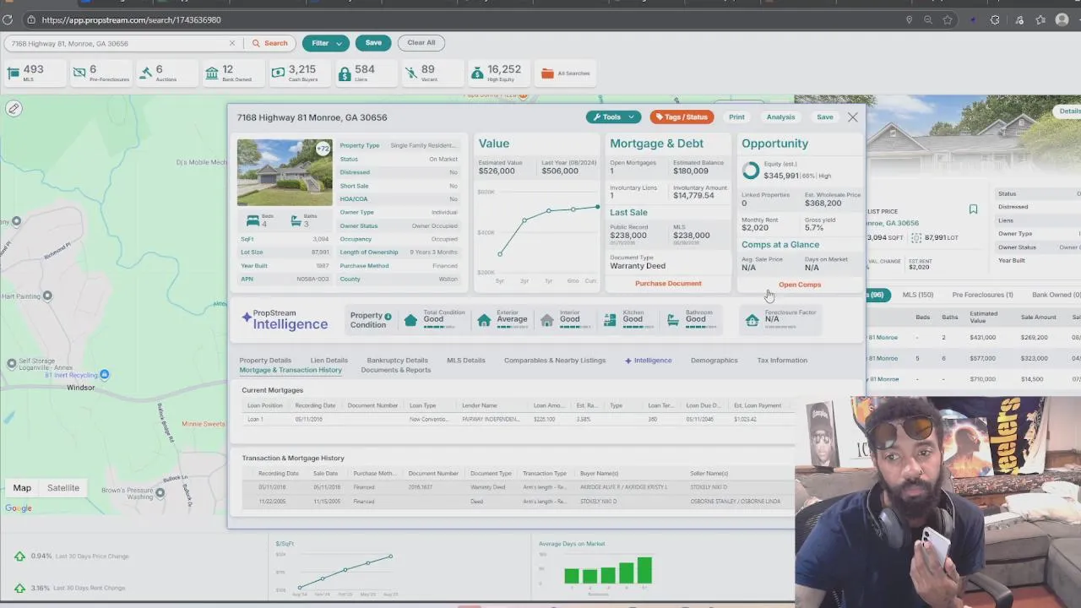Open the Liens quick list
The image size is (1081, 608).
click(364, 73)
